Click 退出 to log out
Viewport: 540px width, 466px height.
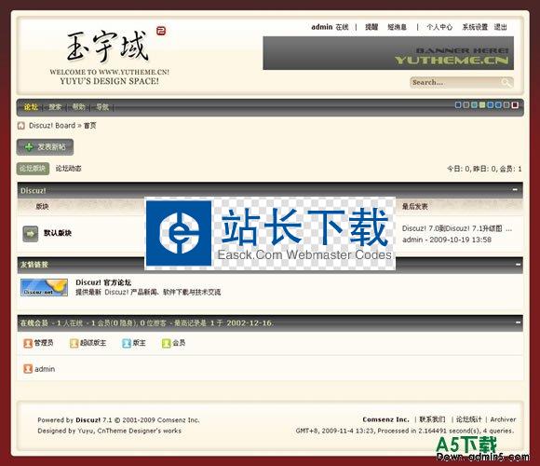[x=500, y=27]
